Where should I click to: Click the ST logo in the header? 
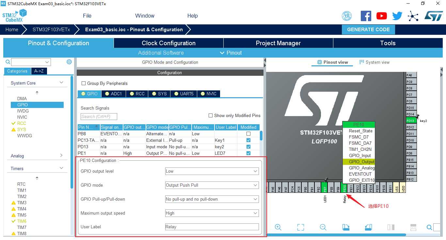pos(434,16)
